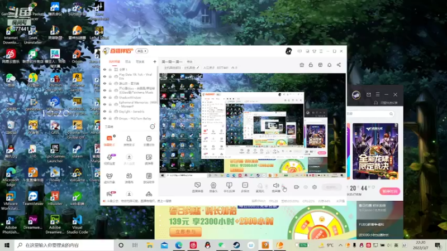Image resolution: width=447 pixels, height=251 pixels.
Task: Click the record camera icon in the bottom toolbar
Action: pyautogui.click(x=297, y=187)
